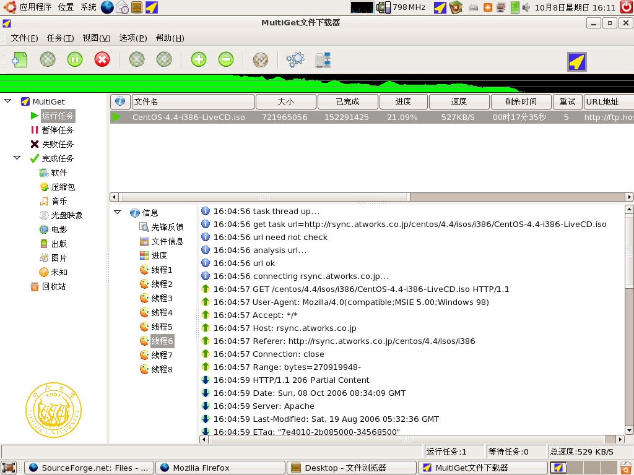The image size is (634, 475).
Task: Collapse the 信息 tree node
Action: point(118,212)
